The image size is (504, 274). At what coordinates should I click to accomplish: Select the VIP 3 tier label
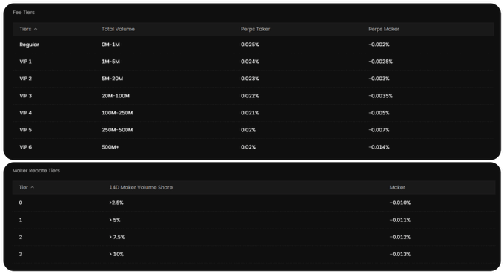(x=26, y=96)
